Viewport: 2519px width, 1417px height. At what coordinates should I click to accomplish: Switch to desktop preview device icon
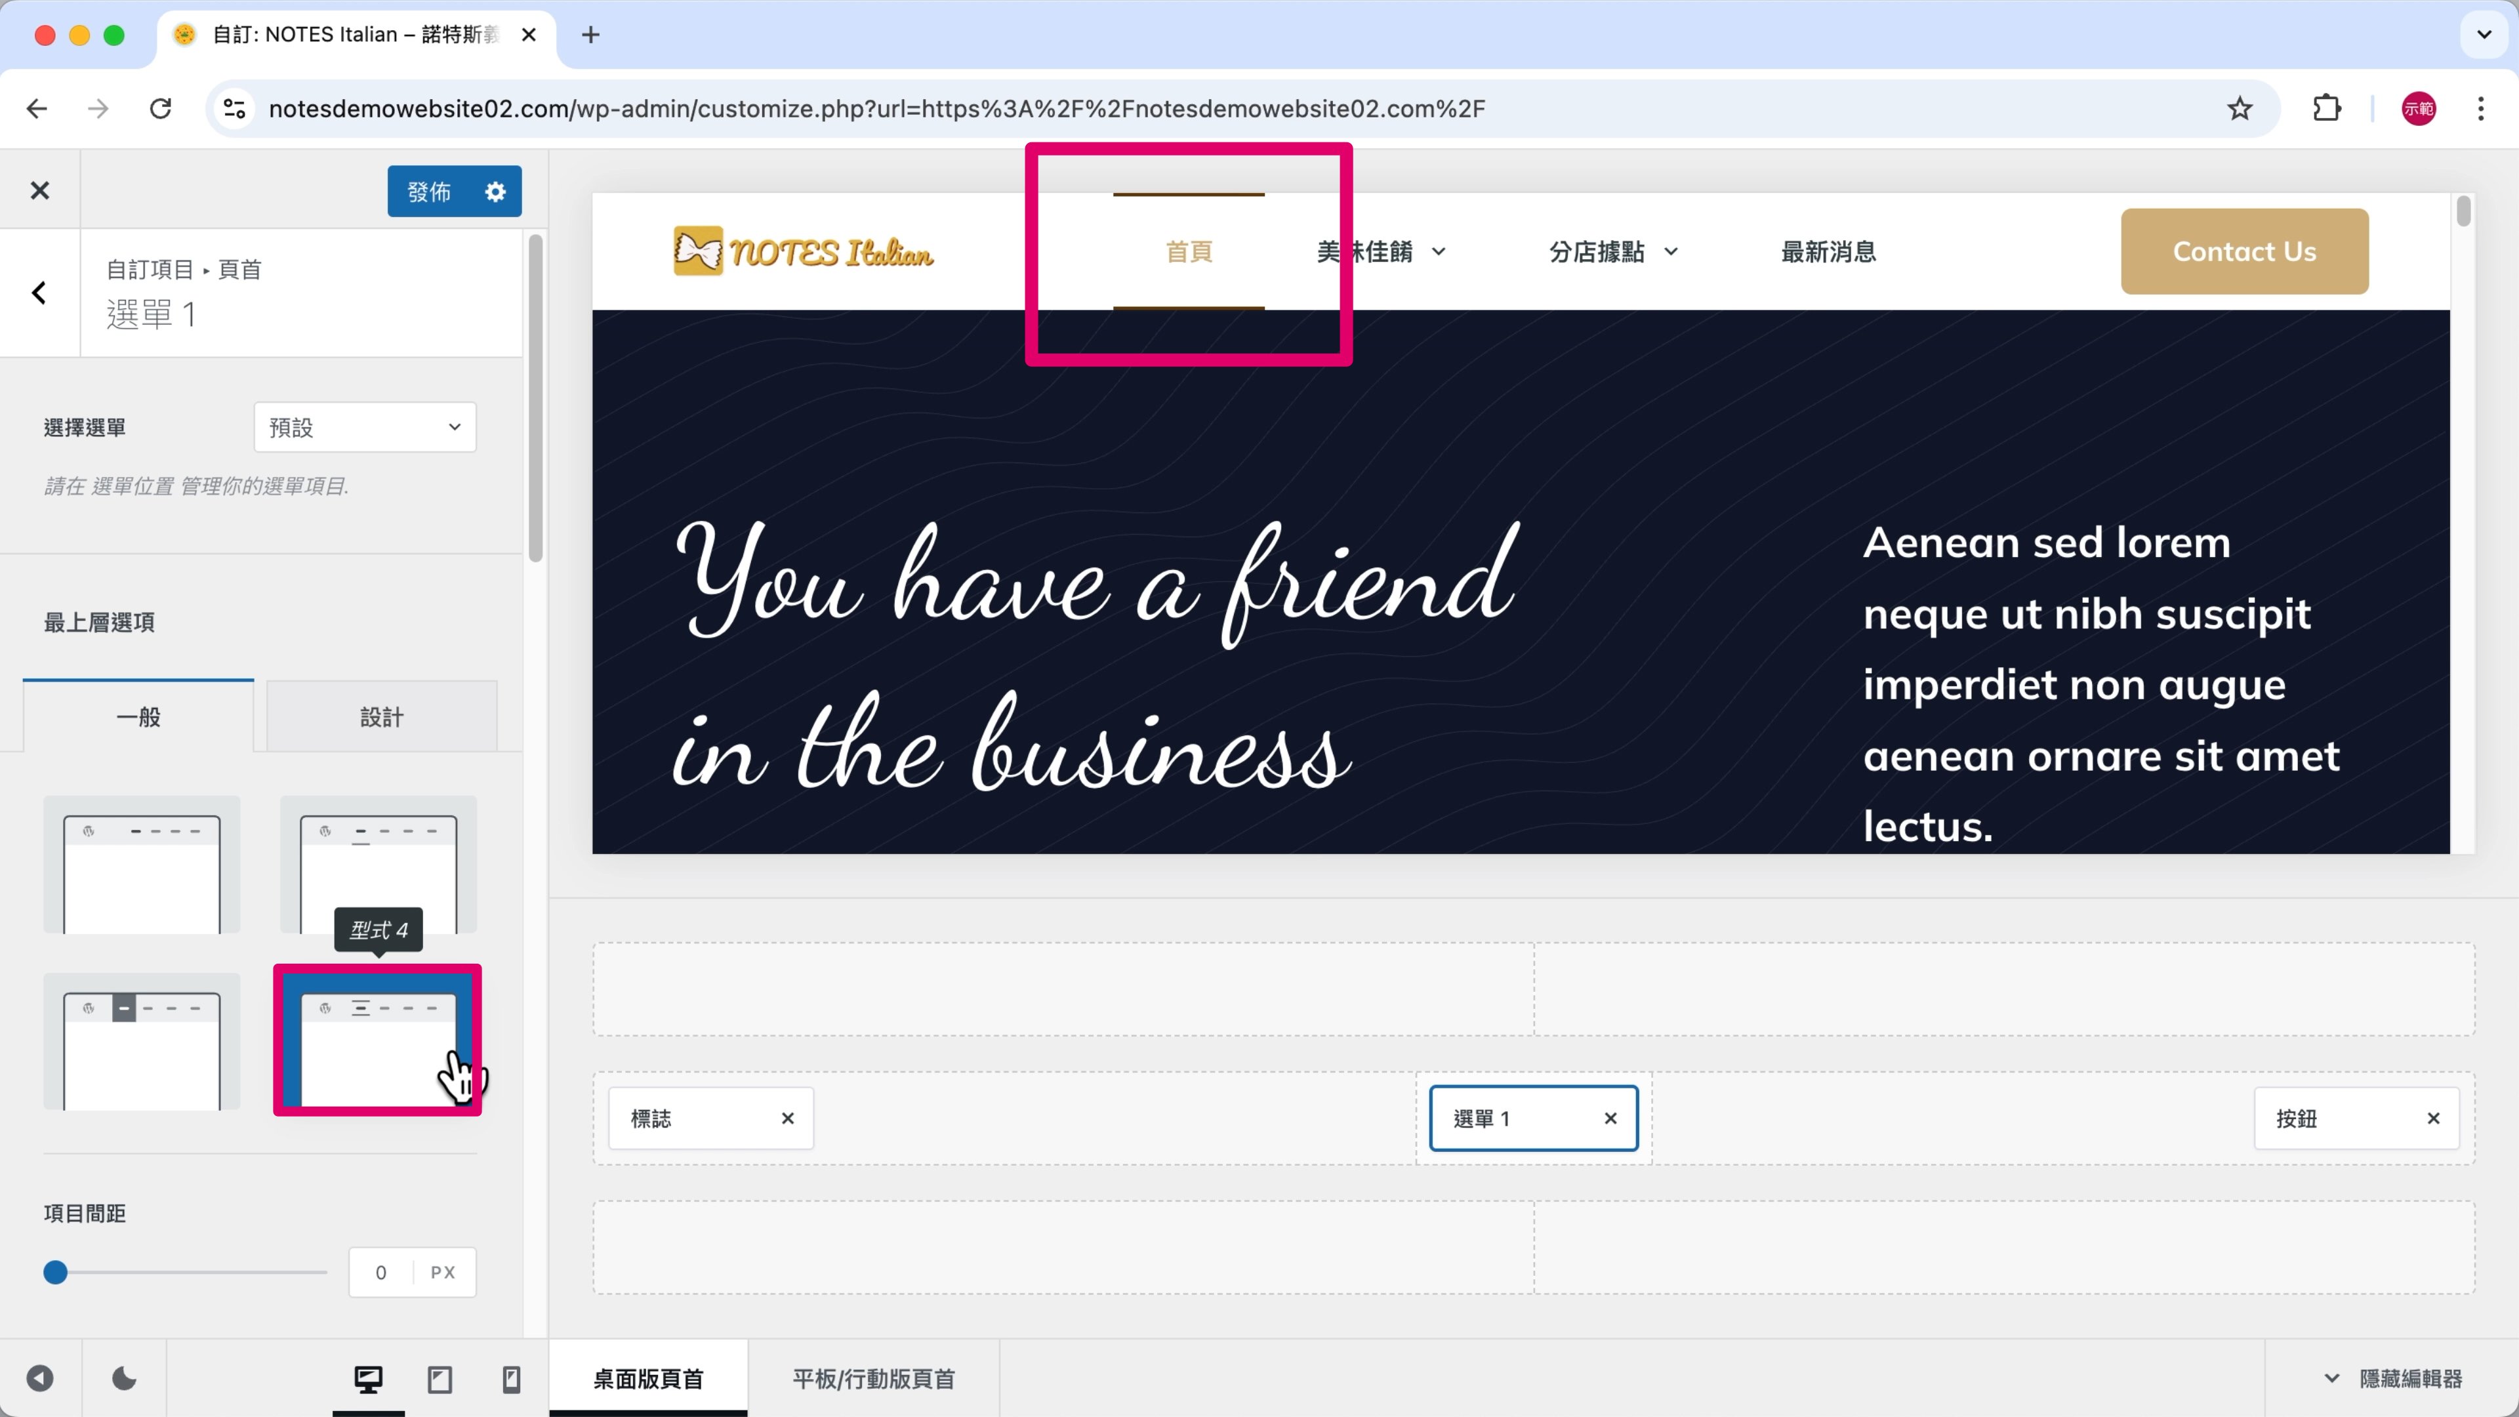(367, 1379)
